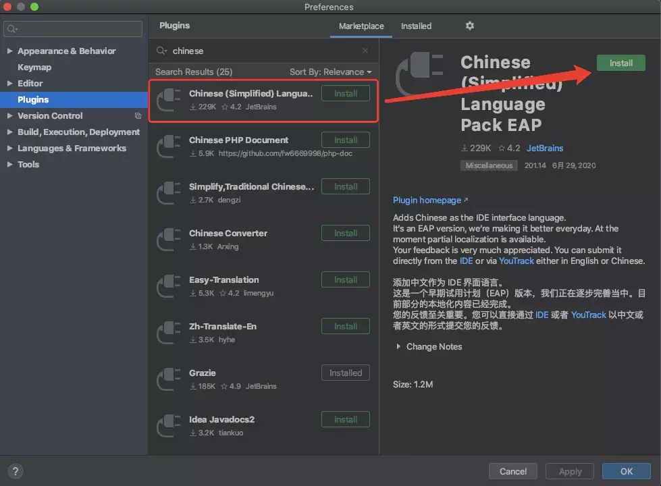Click the Apply button
Image resolution: width=661 pixels, height=486 pixels.
coord(570,471)
